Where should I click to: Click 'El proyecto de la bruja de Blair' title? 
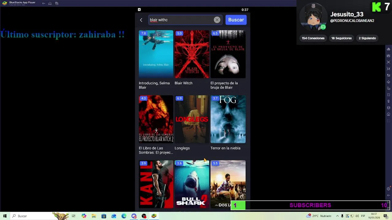click(224, 85)
